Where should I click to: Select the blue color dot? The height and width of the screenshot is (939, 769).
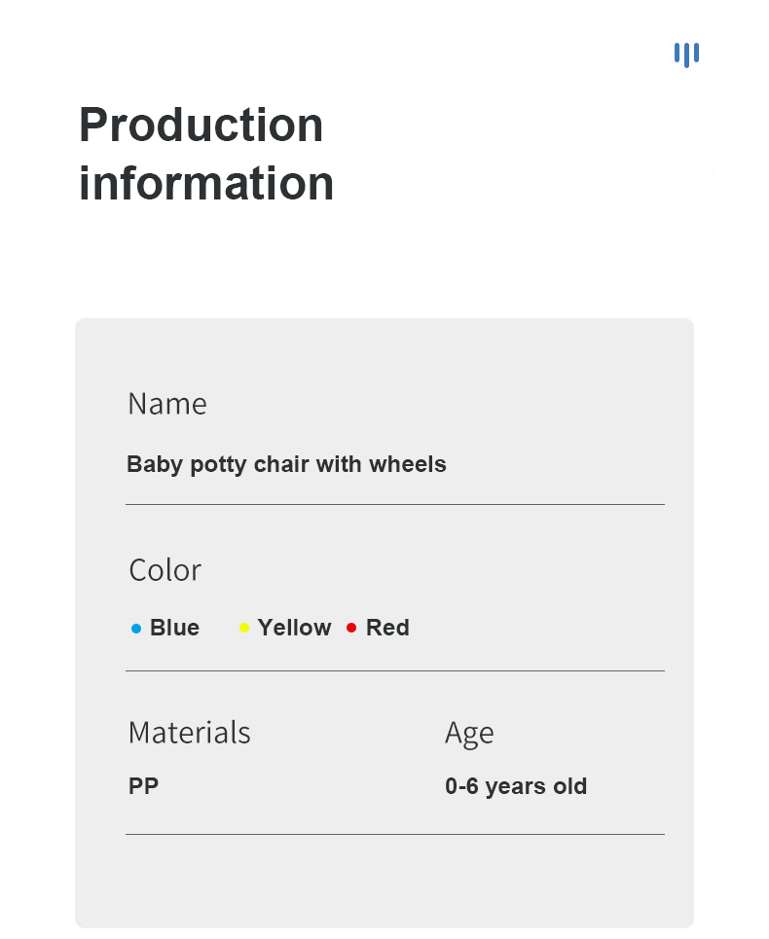136,629
